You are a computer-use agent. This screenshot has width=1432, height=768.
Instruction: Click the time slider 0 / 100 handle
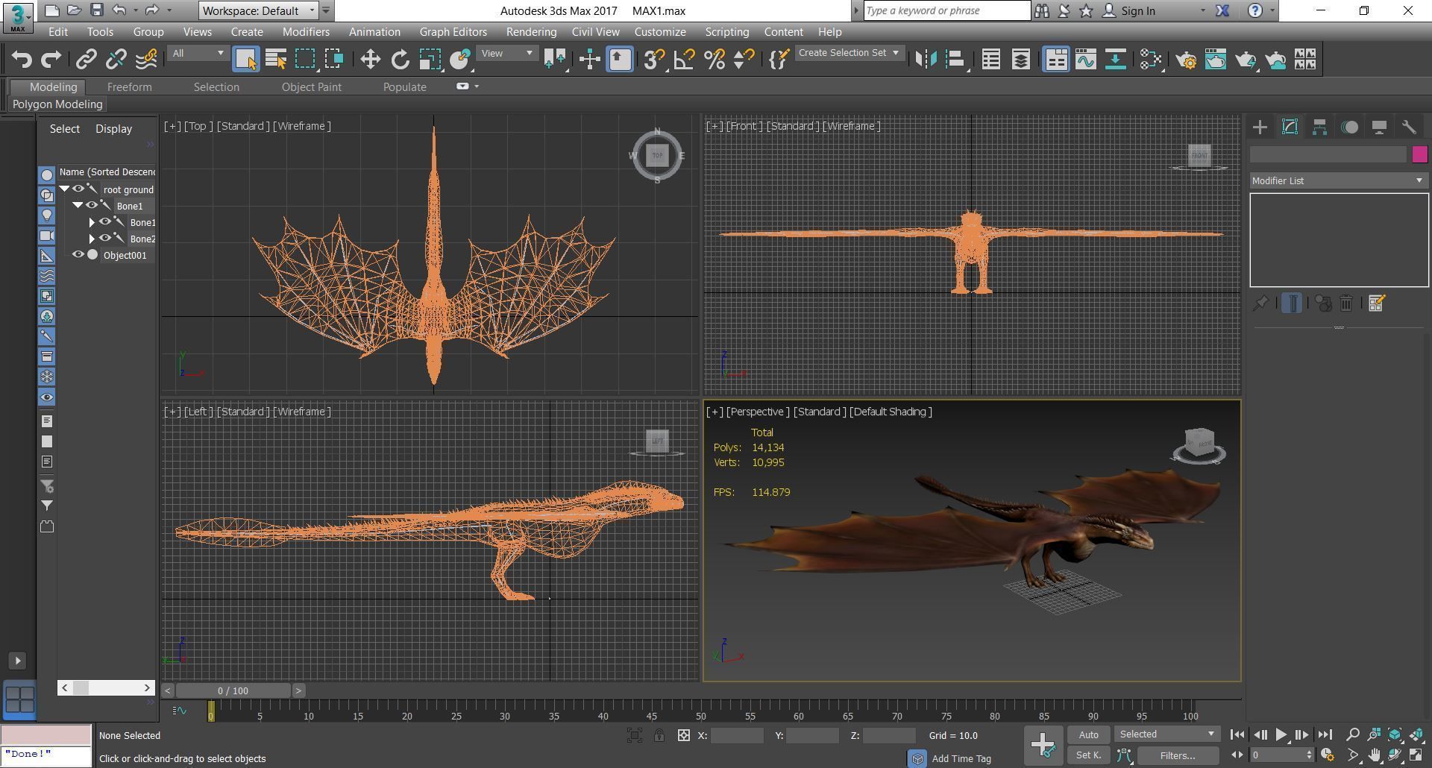(x=233, y=690)
